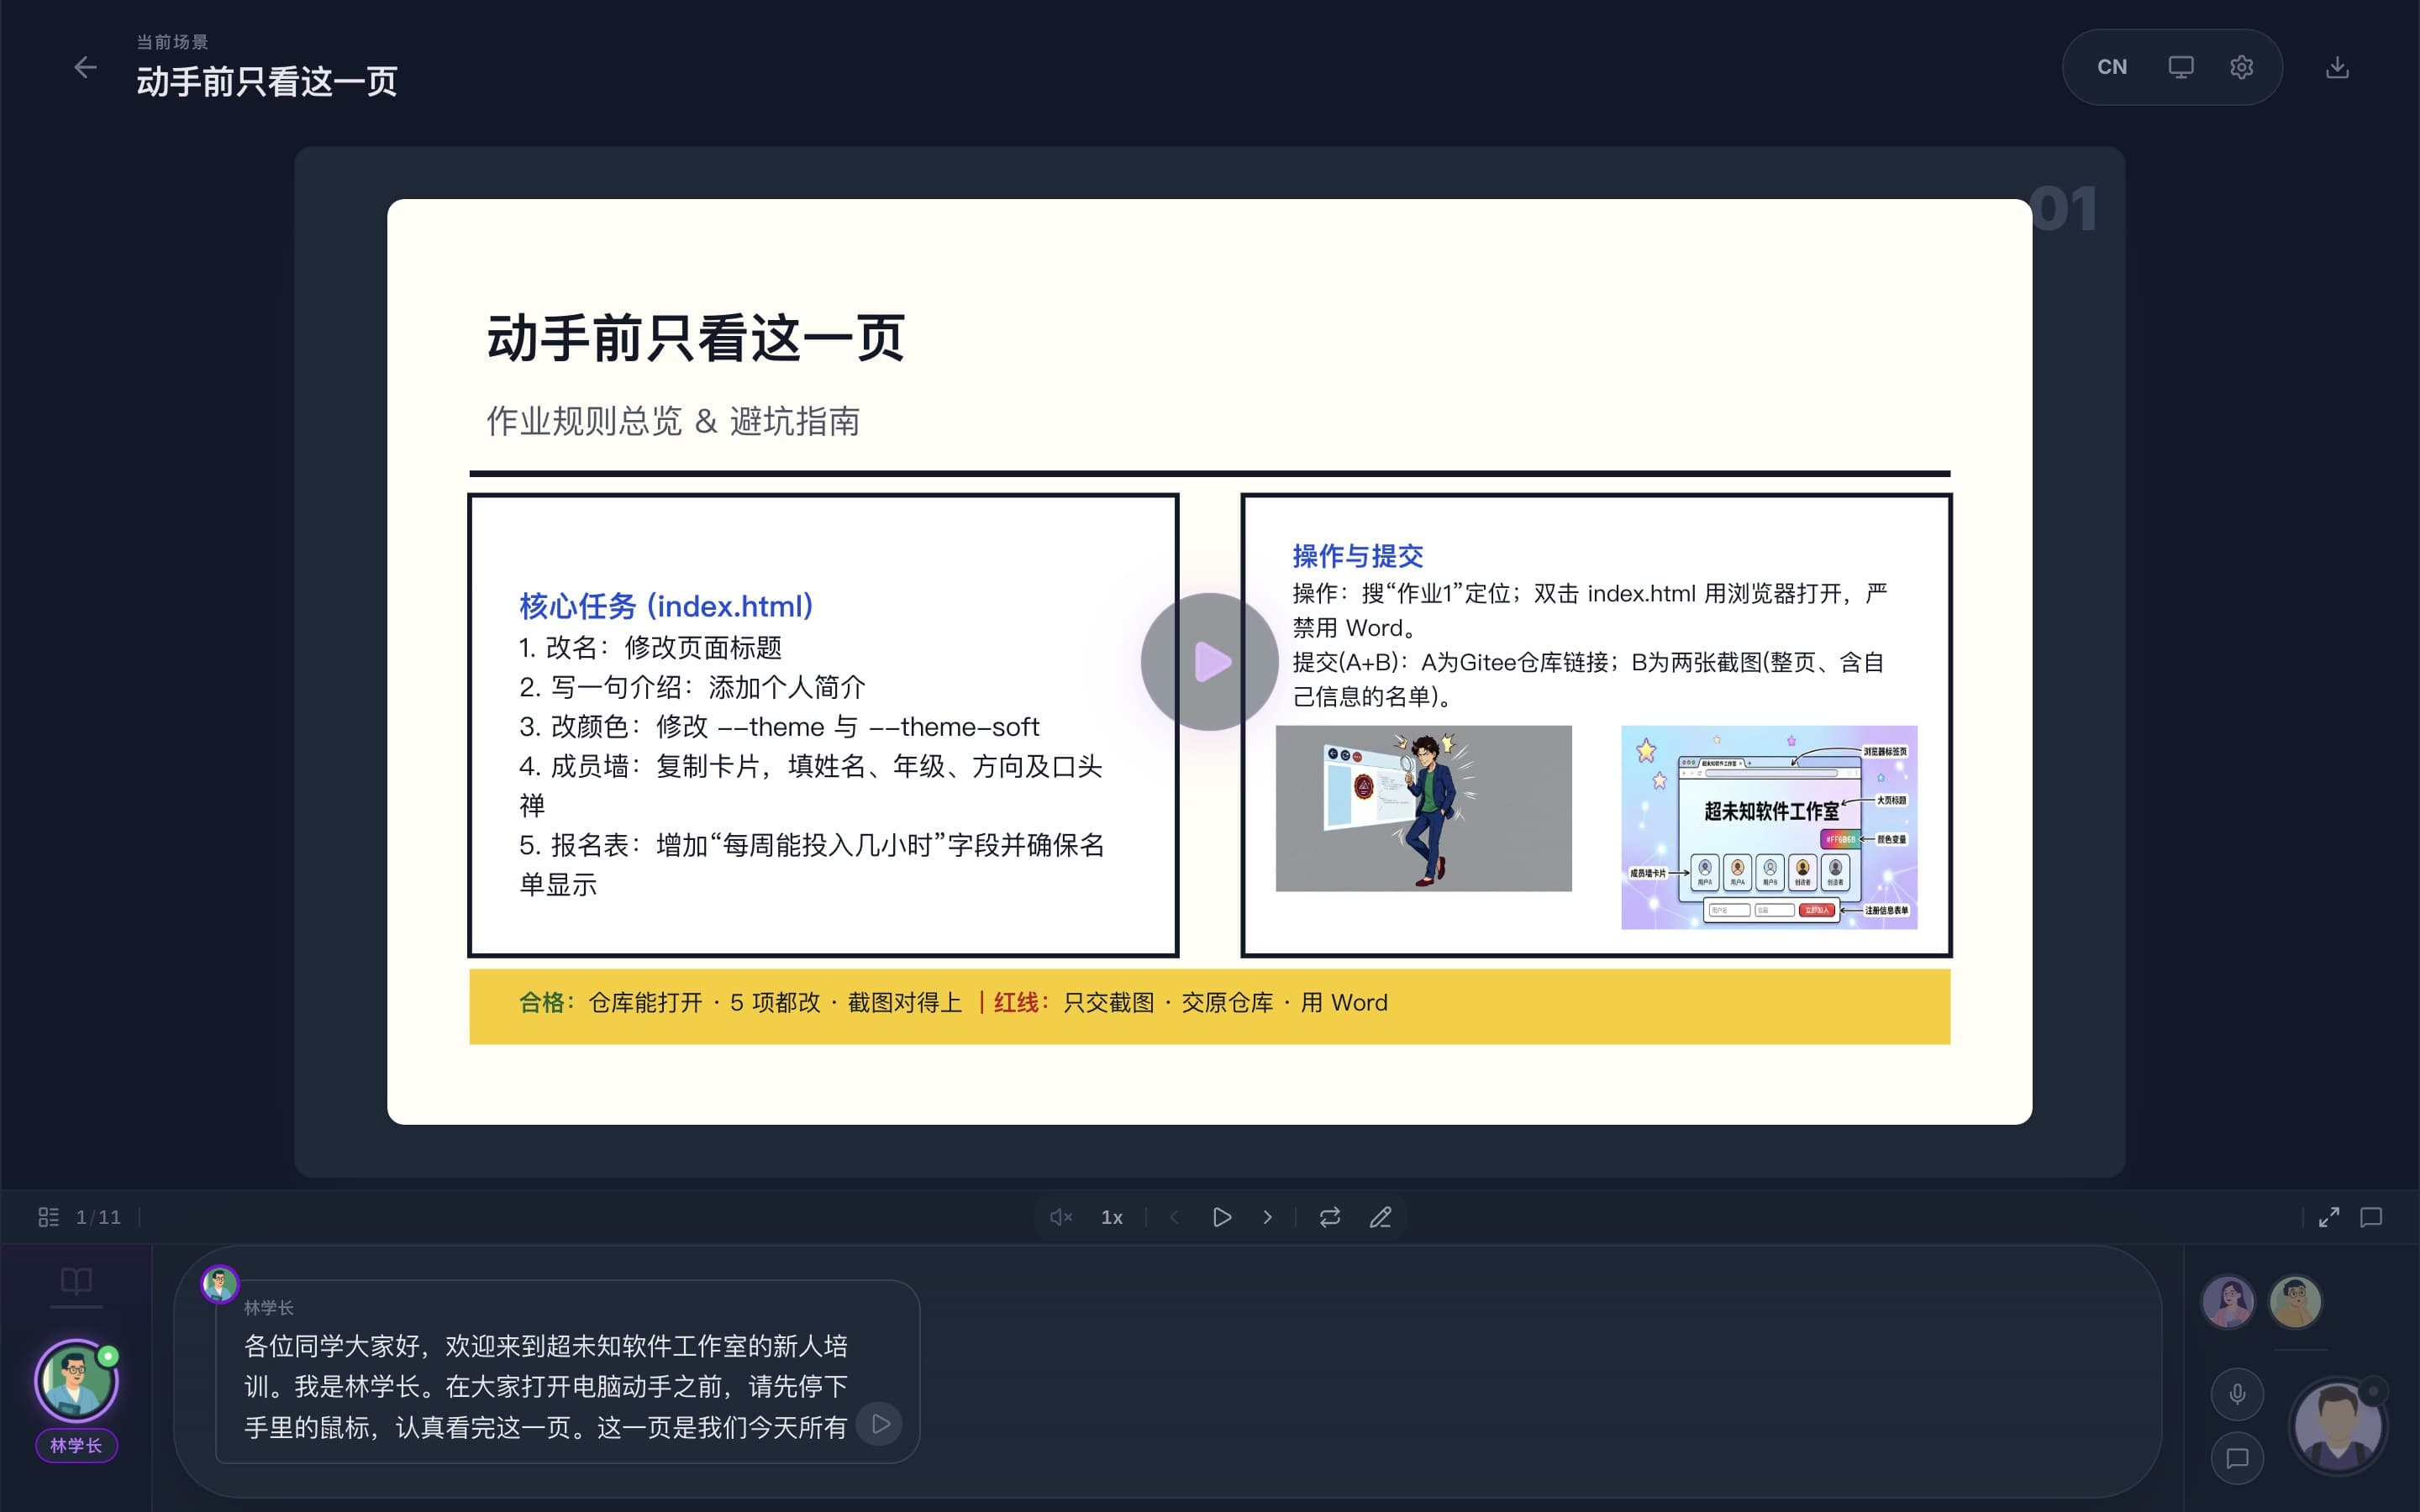Click heading 操作与提交
Screen dimensions: 2420x1512
[x=1357, y=556]
